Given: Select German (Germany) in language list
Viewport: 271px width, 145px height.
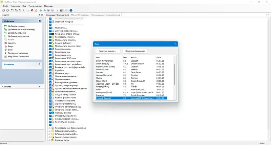Looking at the screenshot, I should 131,75.
